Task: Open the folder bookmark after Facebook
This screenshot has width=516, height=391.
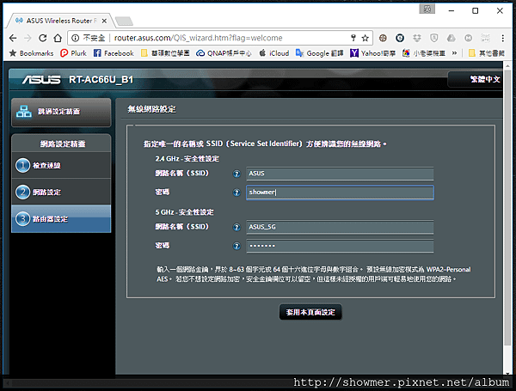Action: 165,53
